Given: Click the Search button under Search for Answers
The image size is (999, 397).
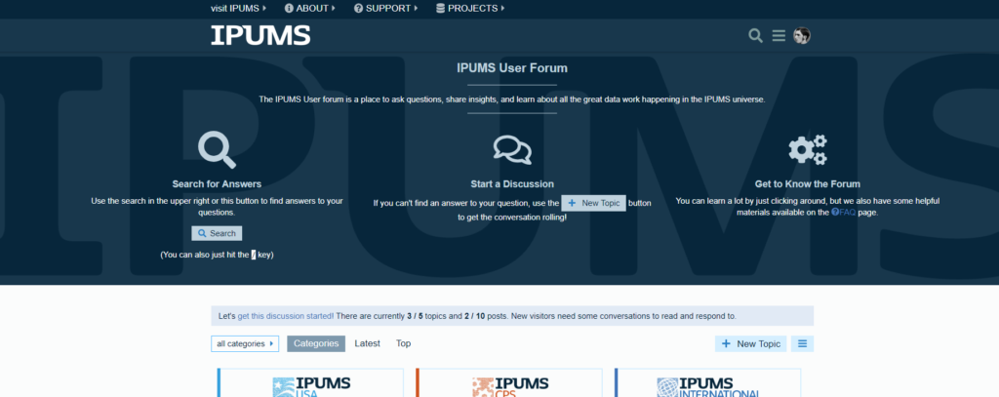Looking at the screenshot, I should tap(217, 233).
